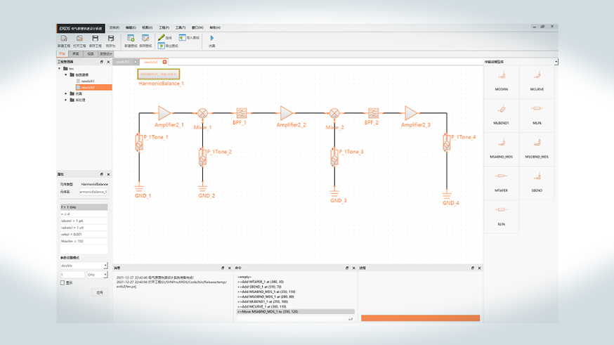Viewport: 614px width, 345px height.
Task: Click the orange progress bar
Action: pos(420,318)
